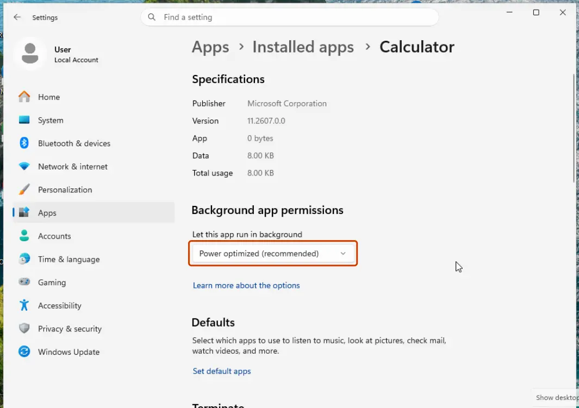This screenshot has height=408, width=579.
Task: Open Privacy & security settings
Action: [94, 329]
